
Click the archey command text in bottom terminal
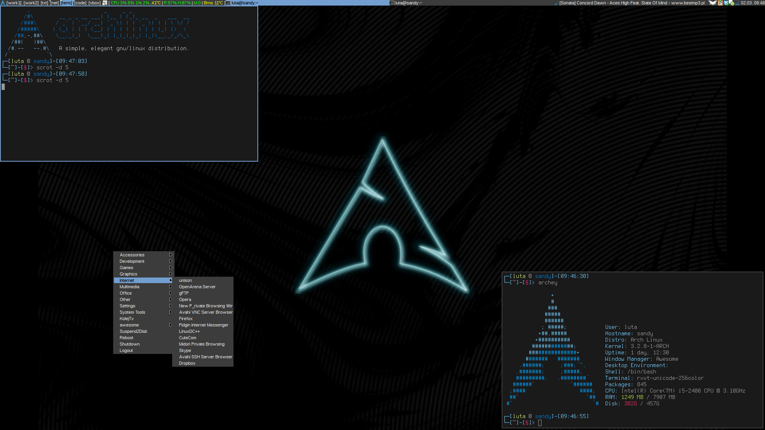[547, 283]
